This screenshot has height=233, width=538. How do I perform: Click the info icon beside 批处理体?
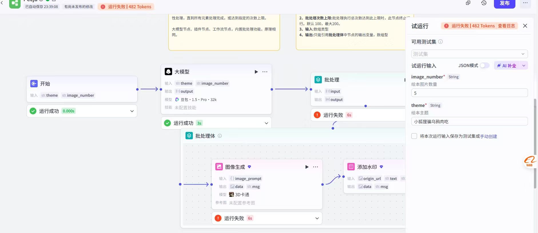(220, 136)
